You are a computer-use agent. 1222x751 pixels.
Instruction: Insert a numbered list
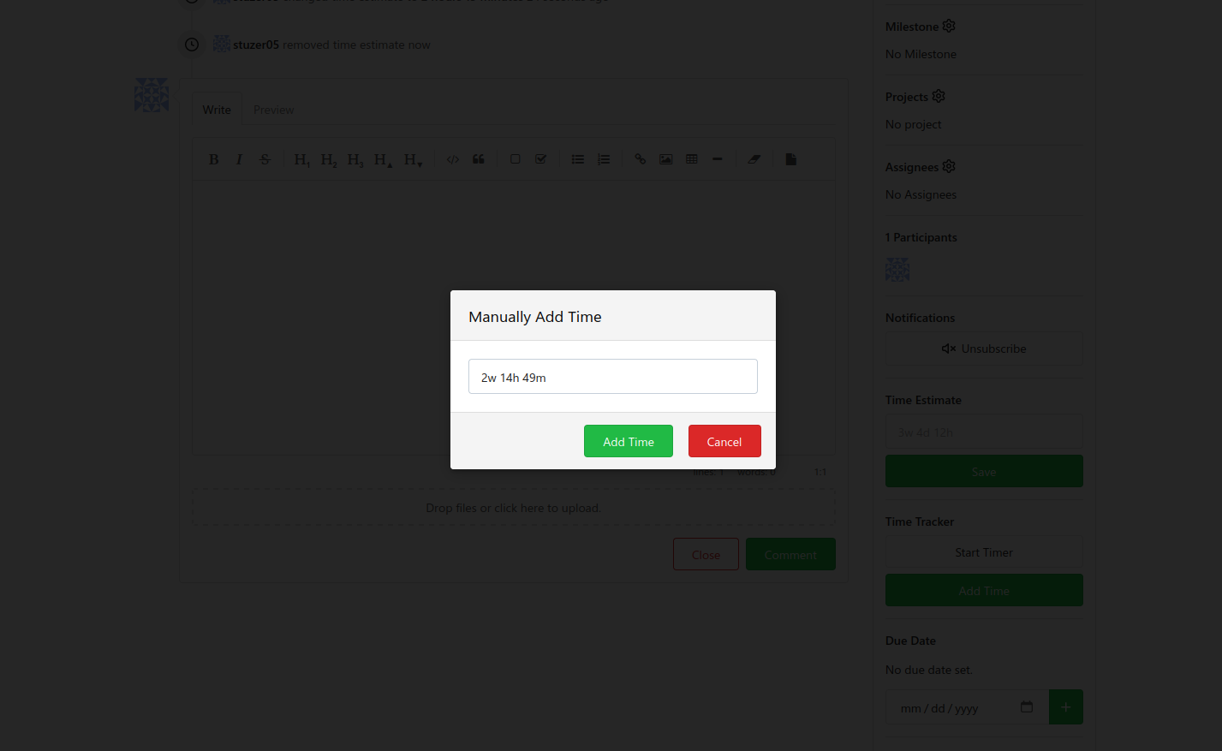pos(604,159)
